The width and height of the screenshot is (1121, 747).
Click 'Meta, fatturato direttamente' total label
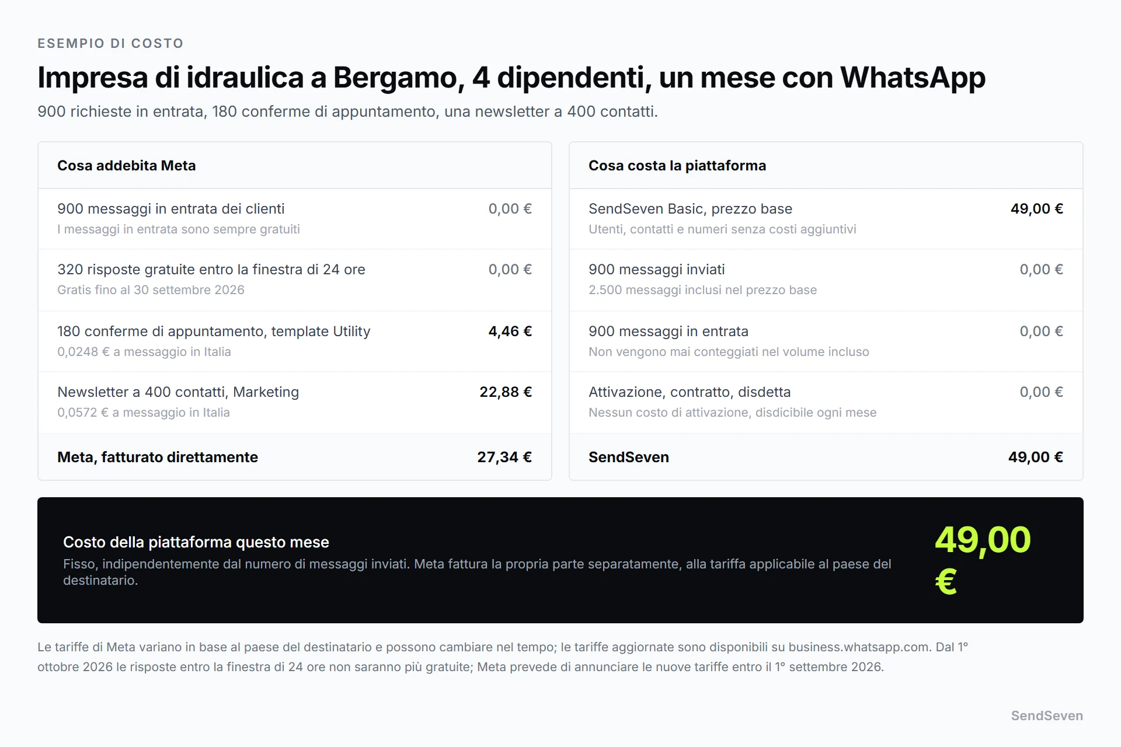tap(158, 458)
